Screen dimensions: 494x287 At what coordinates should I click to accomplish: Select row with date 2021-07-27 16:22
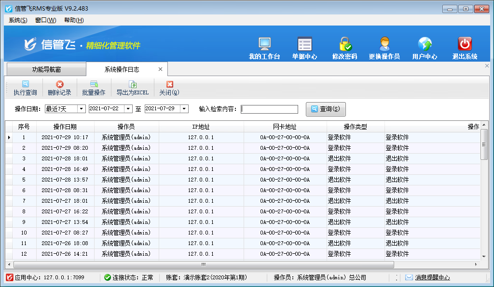pos(243,211)
